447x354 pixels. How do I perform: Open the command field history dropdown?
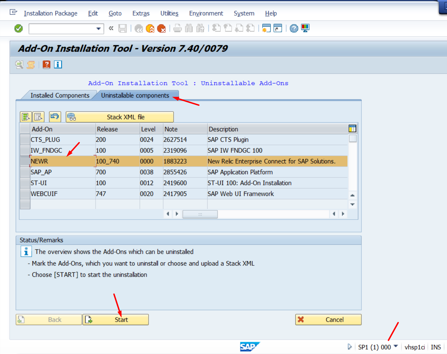pos(98,28)
